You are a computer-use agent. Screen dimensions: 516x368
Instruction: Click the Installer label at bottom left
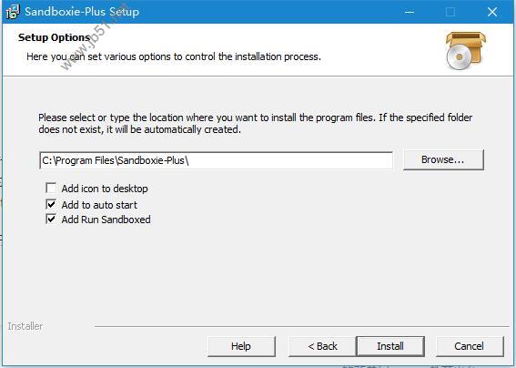point(25,326)
